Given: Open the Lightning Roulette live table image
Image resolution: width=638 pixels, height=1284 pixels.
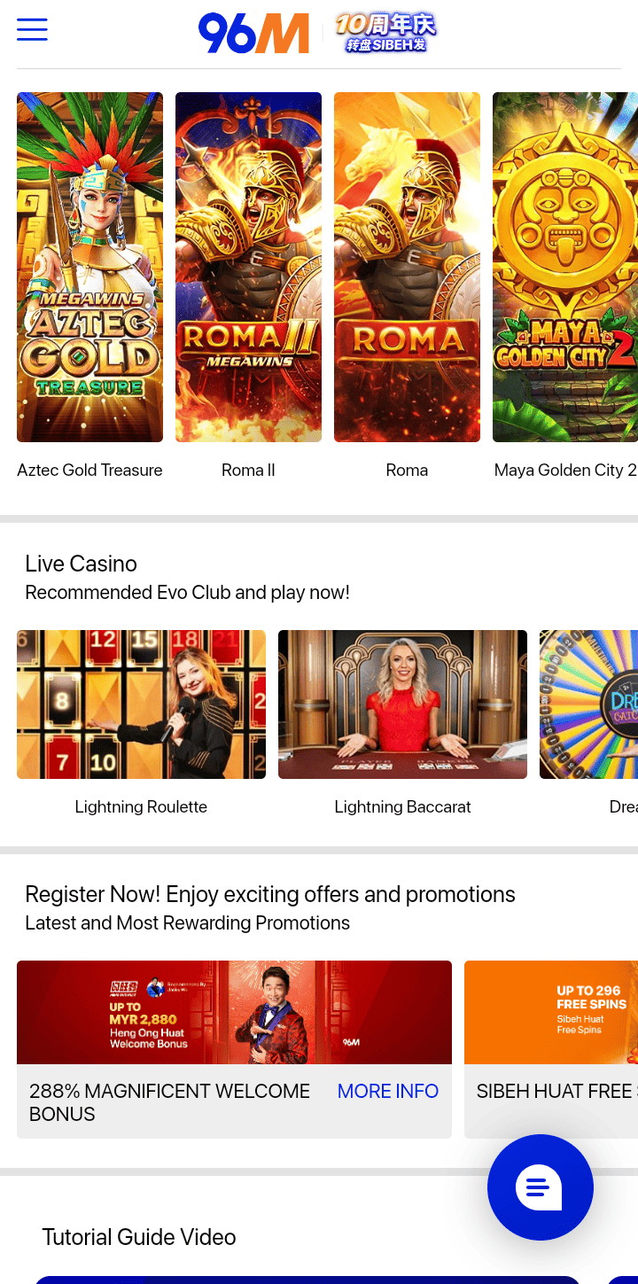Looking at the screenshot, I should 141,704.
